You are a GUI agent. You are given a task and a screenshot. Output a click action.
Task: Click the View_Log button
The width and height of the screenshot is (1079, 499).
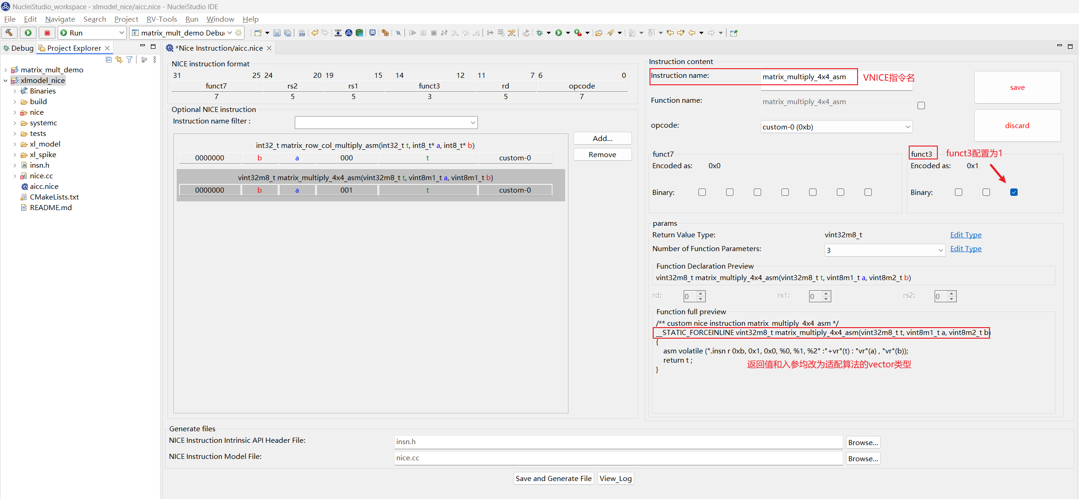(615, 478)
